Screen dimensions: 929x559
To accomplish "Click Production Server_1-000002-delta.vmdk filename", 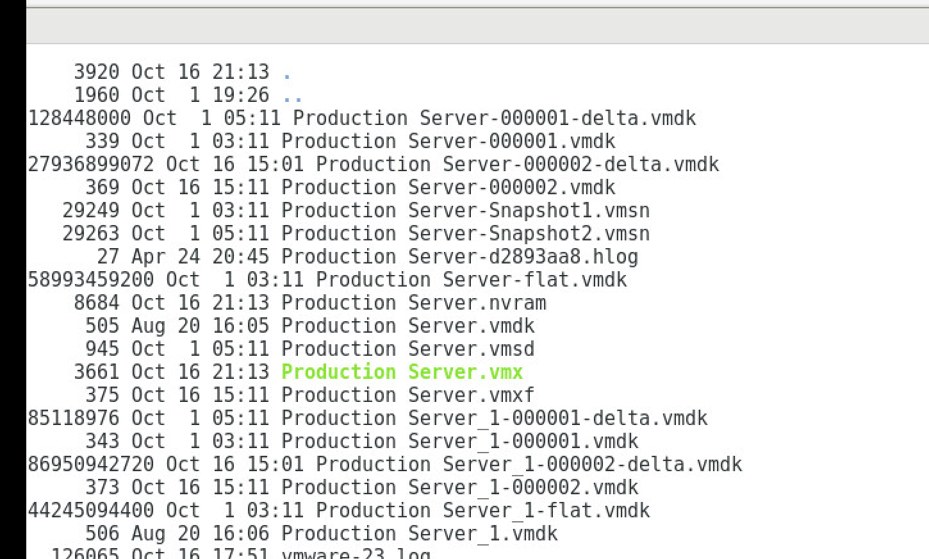I will coord(529,464).
